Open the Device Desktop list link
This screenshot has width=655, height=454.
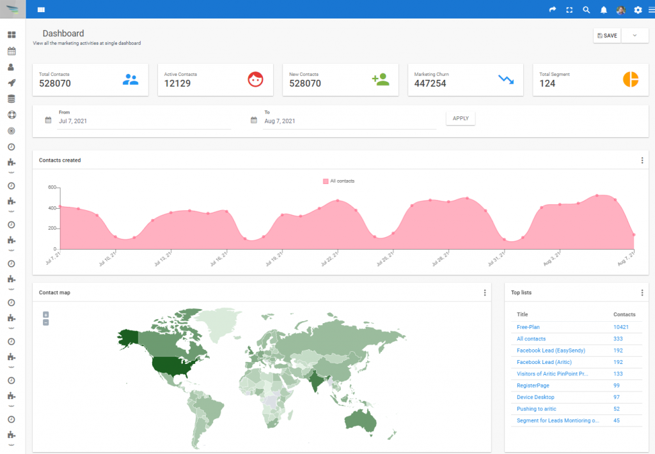pos(535,397)
